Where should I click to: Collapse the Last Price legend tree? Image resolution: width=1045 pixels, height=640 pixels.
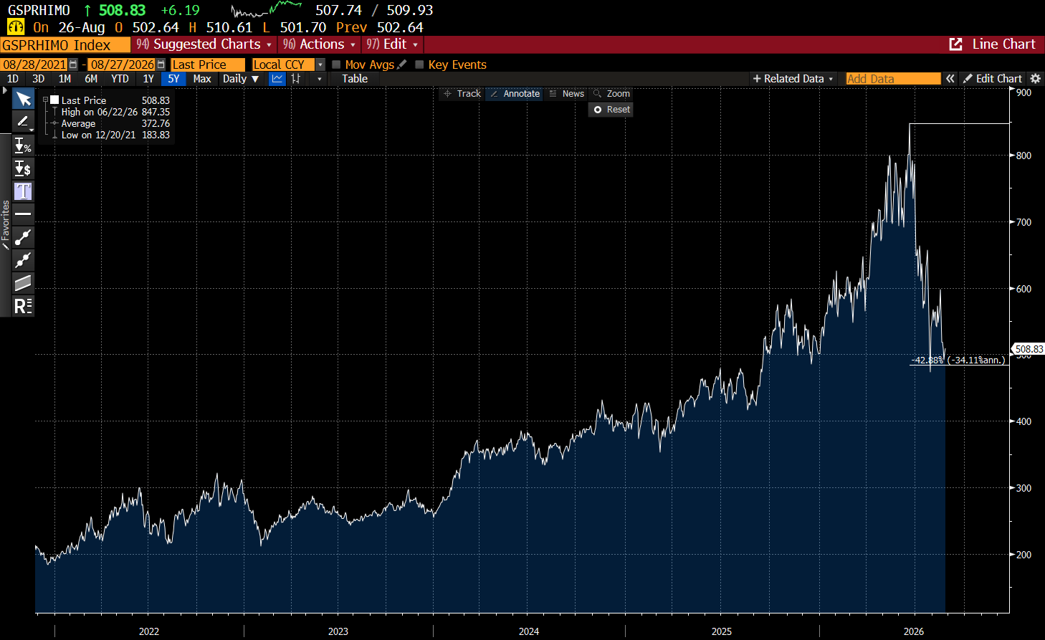tap(45, 100)
